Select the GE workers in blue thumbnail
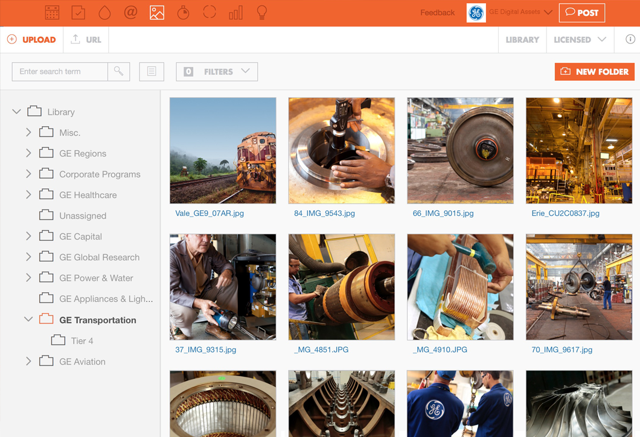Viewport: 640px width, 437px height. click(461, 404)
